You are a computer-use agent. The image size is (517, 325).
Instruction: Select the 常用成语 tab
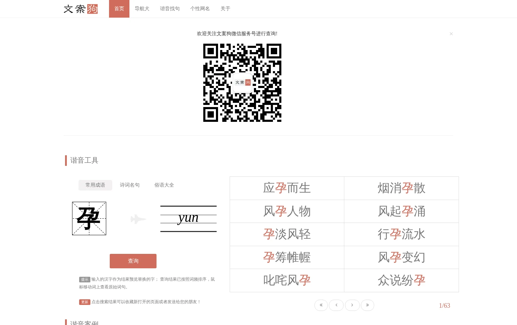(x=95, y=185)
